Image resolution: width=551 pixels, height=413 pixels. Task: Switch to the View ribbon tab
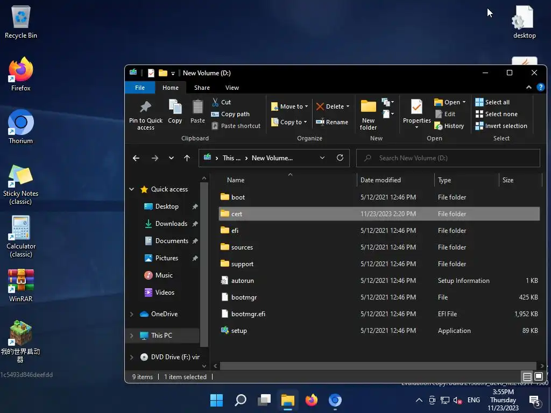coord(232,88)
